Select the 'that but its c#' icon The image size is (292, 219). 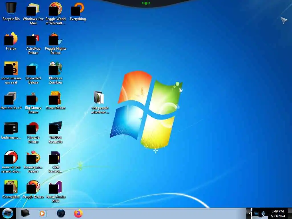coord(11,100)
